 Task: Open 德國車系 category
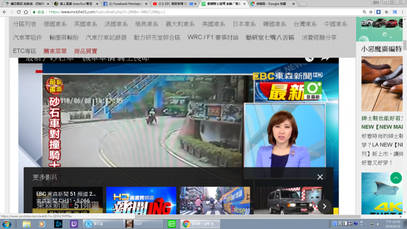tap(55, 24)
